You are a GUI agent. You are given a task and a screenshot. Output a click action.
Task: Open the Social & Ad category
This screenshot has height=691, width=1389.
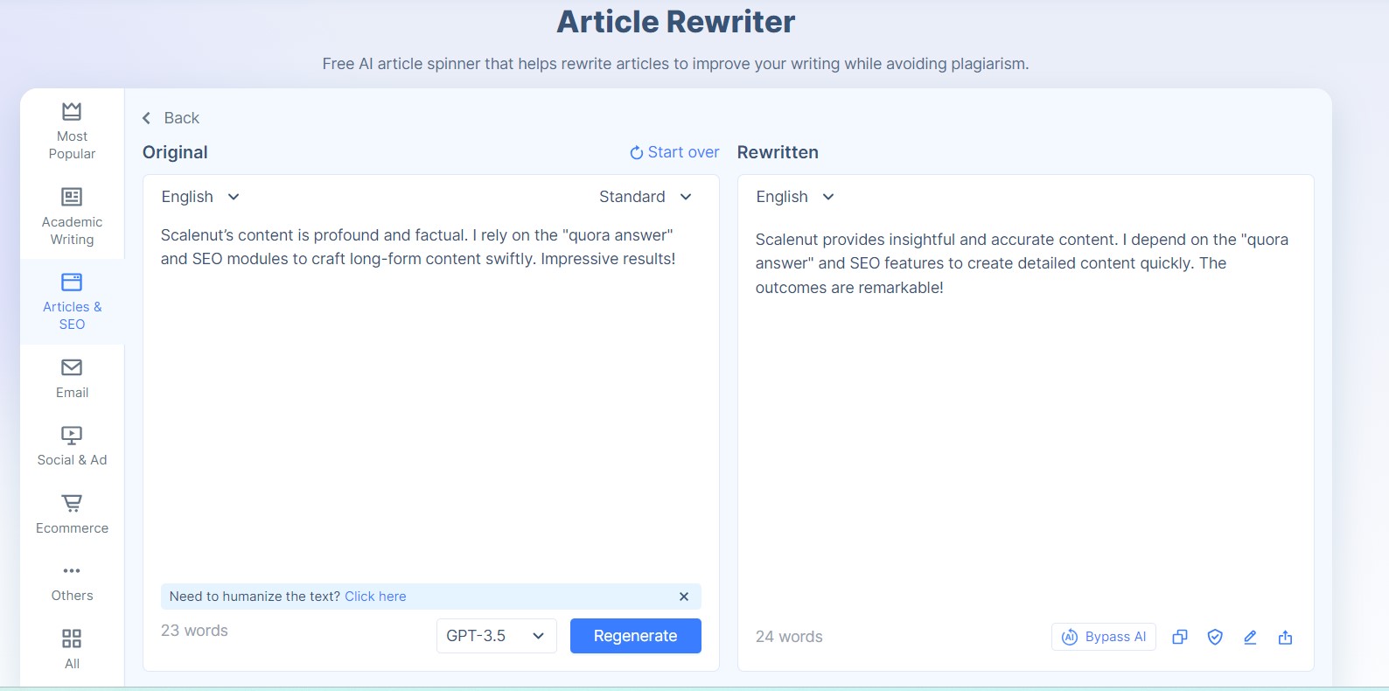click(x=72, y=446)
